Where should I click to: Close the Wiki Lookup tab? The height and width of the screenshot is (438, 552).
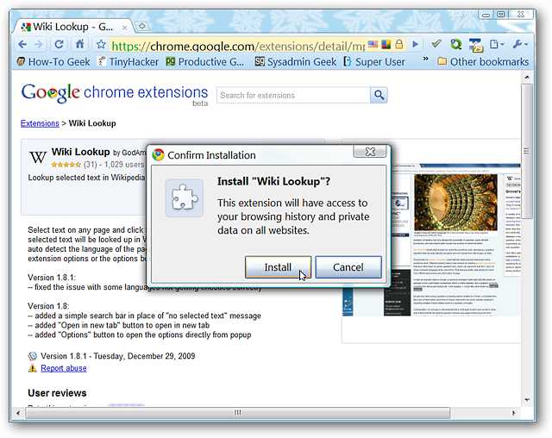point(124,27)
